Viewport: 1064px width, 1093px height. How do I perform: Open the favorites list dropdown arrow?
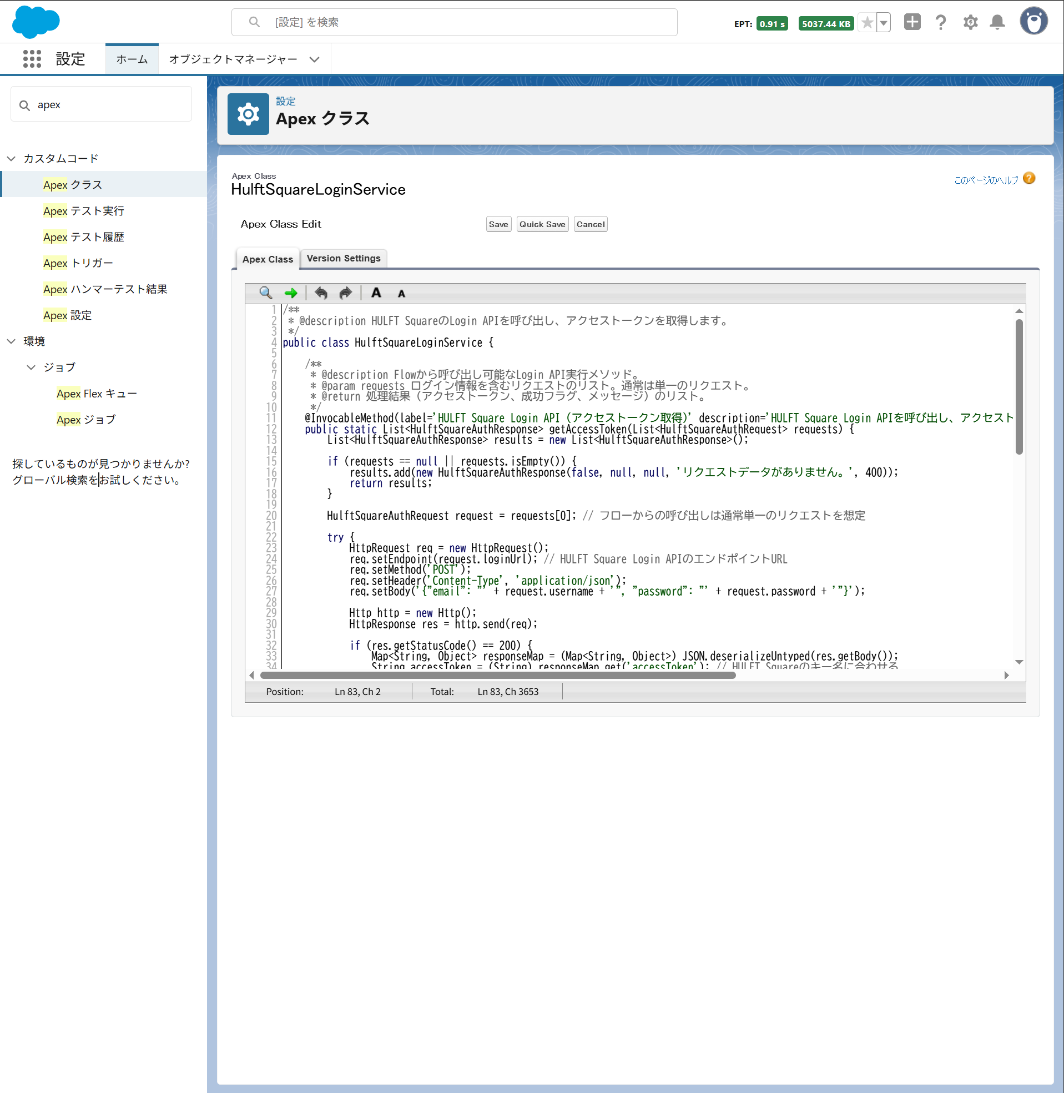(x=884, y=23)
